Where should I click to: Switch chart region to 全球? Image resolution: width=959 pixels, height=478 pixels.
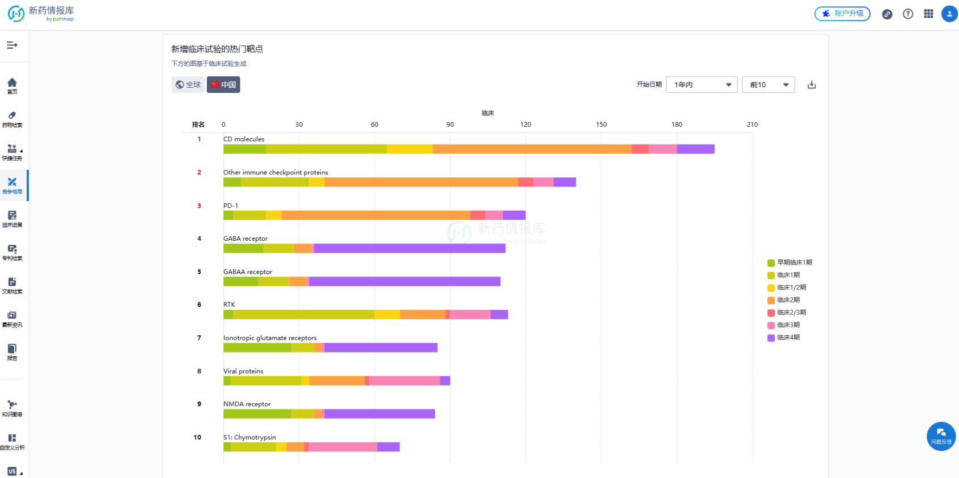[188, 85]
